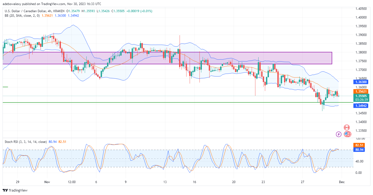
Task: Click the 20 date label on time axis
Action: point(234,182)
